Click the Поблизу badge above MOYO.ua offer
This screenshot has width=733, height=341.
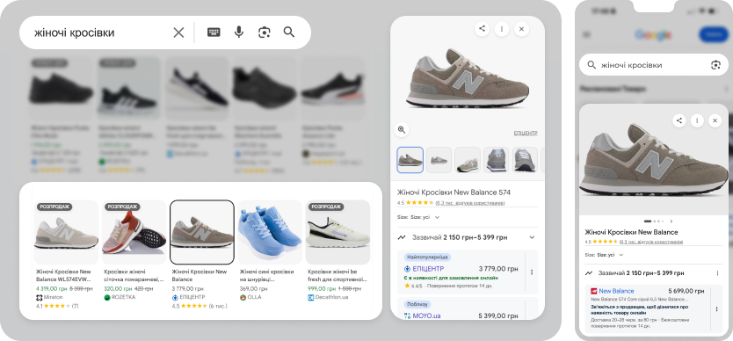coord(417,304)
